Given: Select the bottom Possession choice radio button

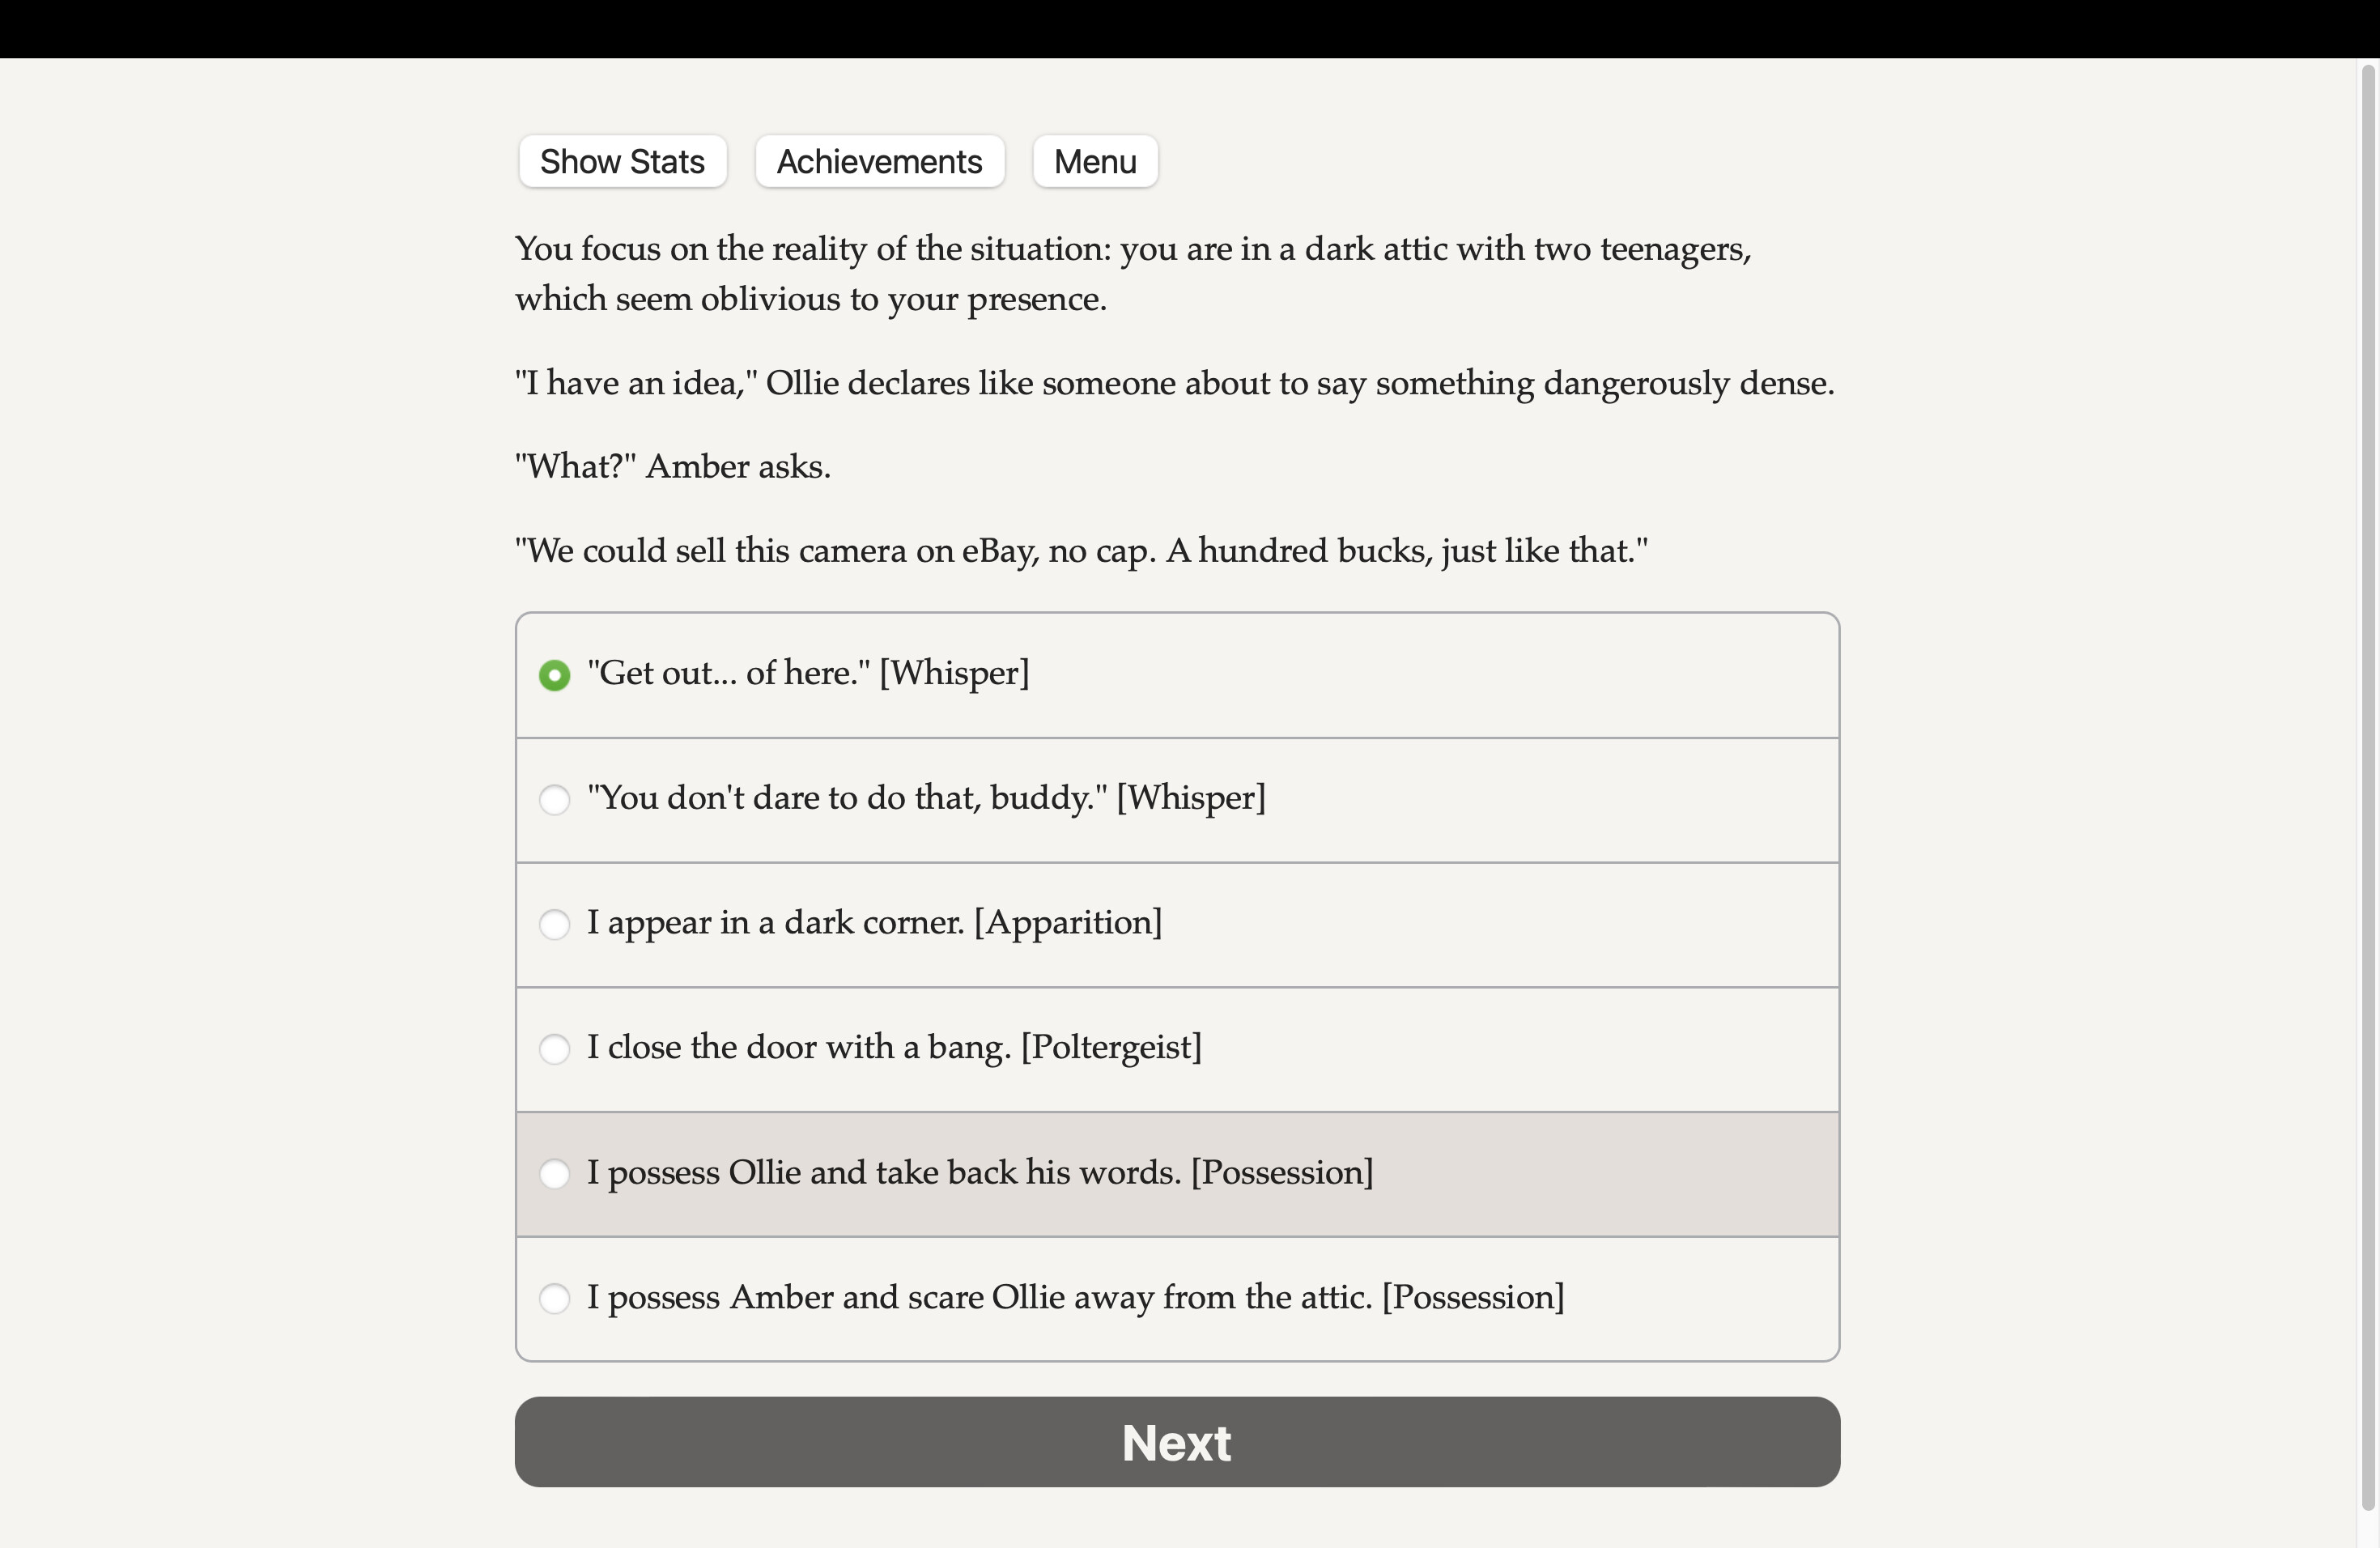Looking at the screenshot, I should [x=555, y=1298].
